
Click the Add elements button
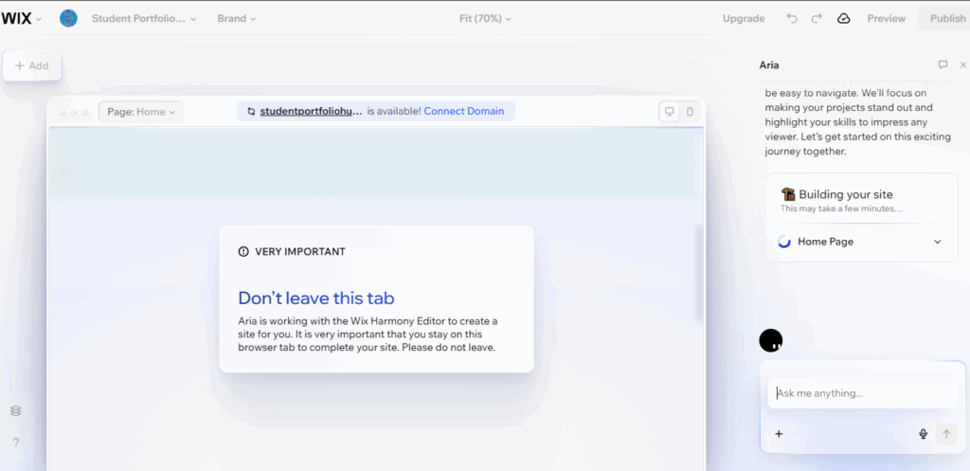coord(31,65)
